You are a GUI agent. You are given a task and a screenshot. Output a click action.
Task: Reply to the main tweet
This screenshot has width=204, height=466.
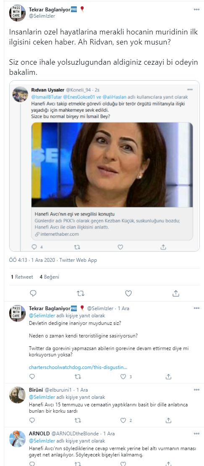(x=33, y=293)
